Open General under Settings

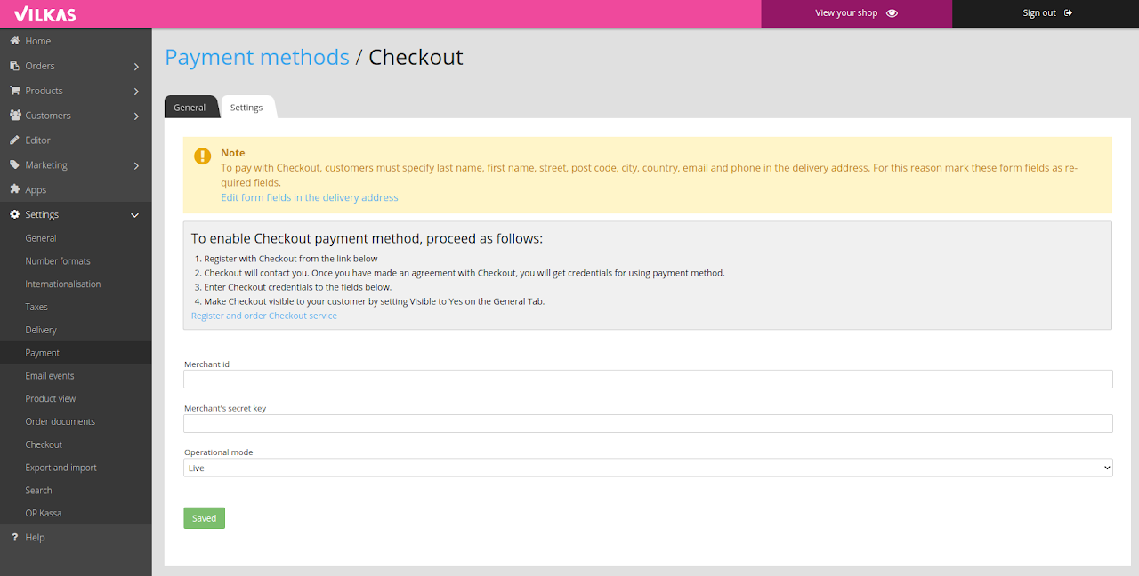pyautogui.click(x=41, y=238)
